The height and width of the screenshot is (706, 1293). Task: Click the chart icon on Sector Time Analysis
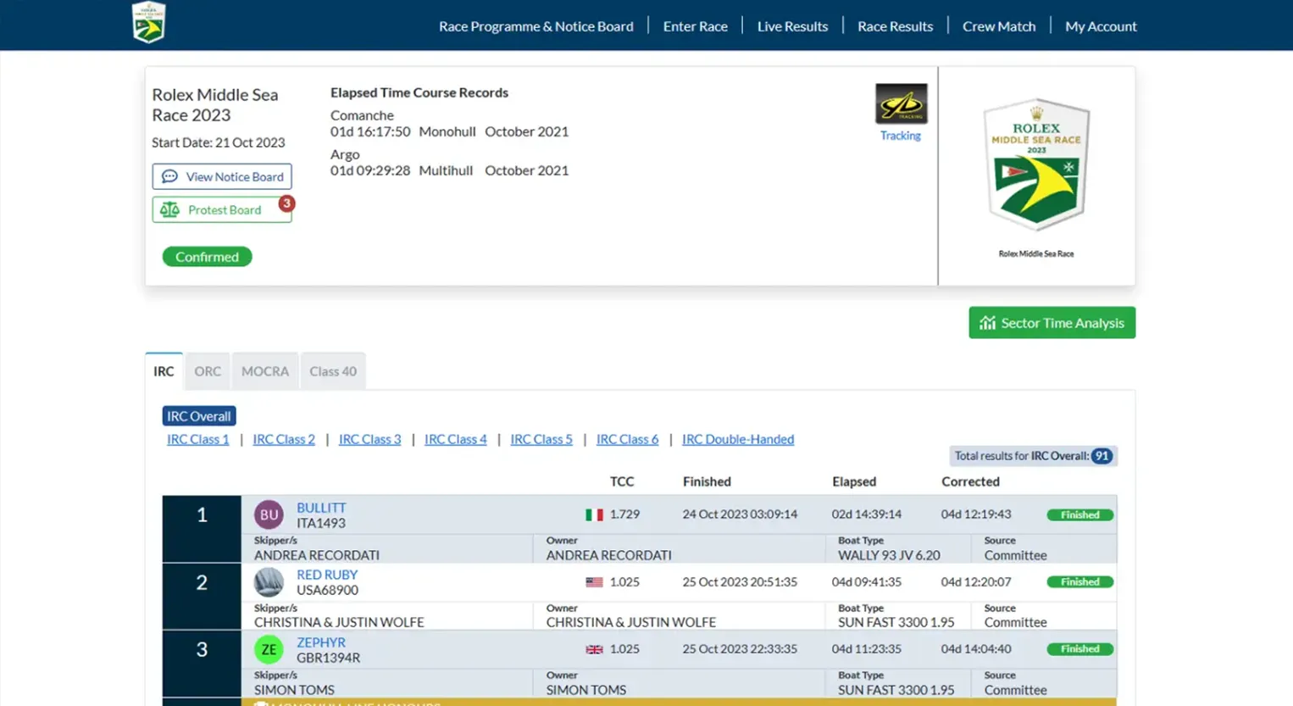coord(987,323)
